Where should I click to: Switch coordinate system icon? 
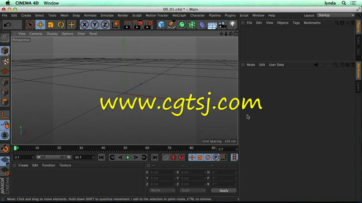point(115,25)
